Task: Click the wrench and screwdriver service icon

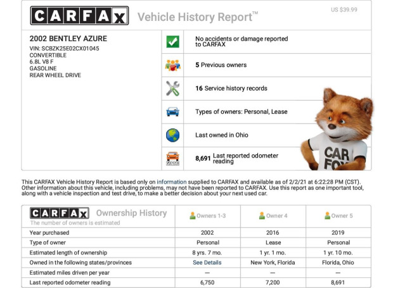Action: coord(172,89)
